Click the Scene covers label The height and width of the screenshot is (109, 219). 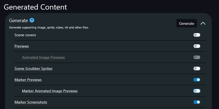pos(25,35)
